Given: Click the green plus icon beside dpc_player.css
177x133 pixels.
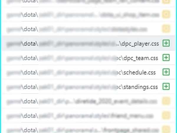Looking at the screenshot, I should (x=166, y=43).
